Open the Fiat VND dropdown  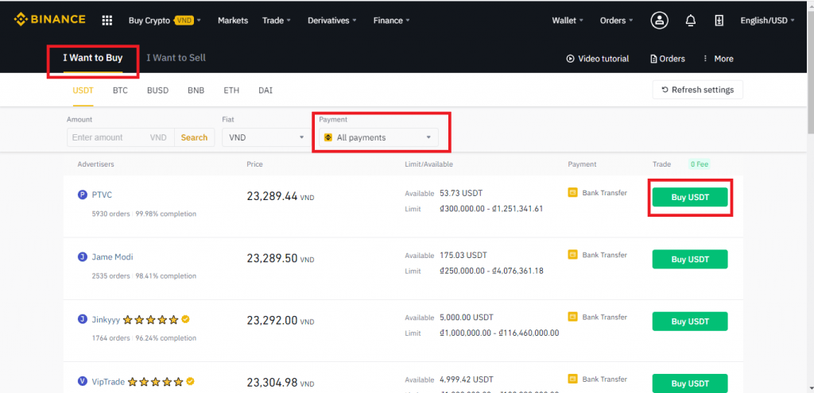point(267,137)
